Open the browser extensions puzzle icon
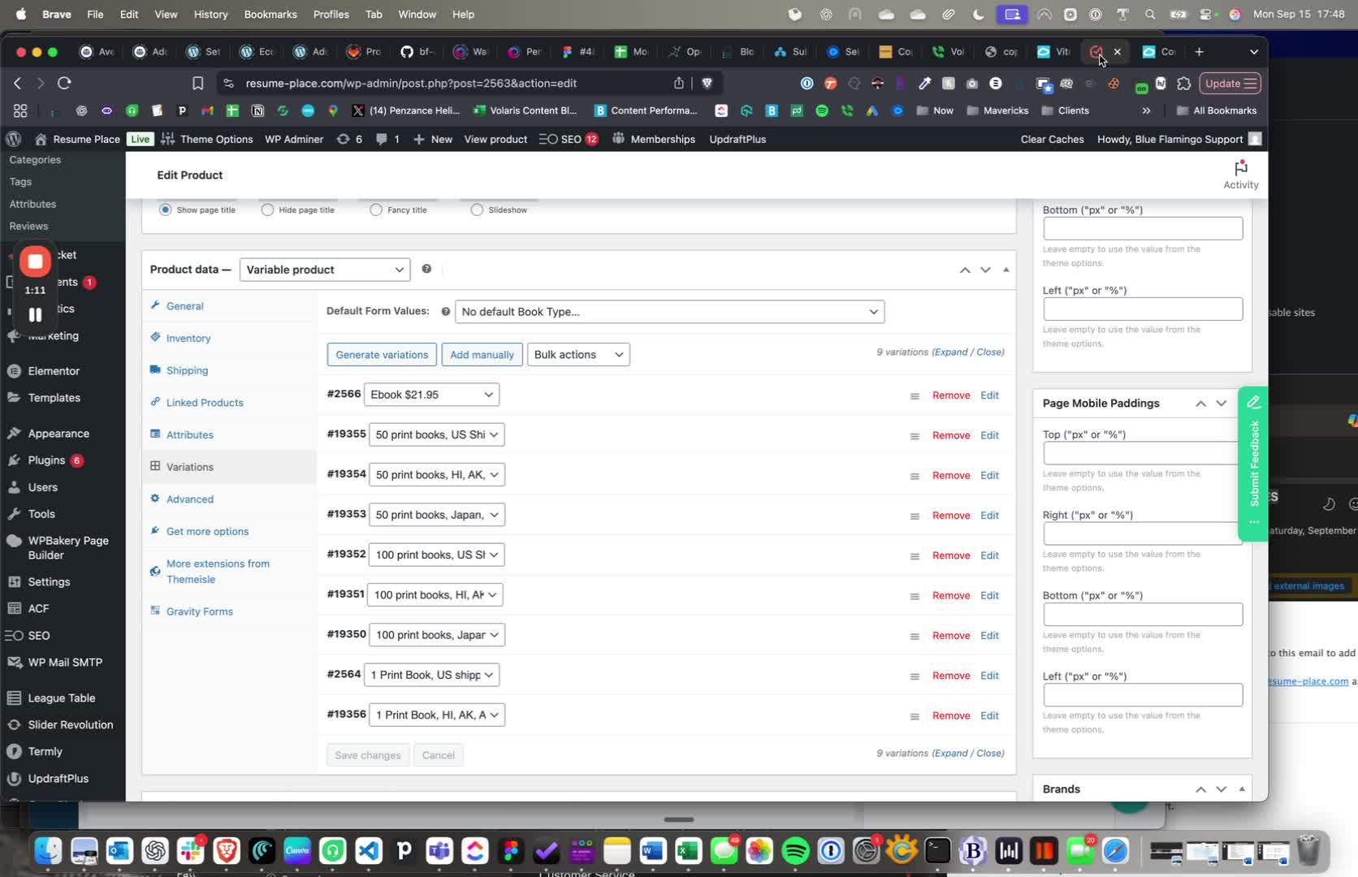The height and width of the screenshot is (877, 1358). [x=1183, y=83]
